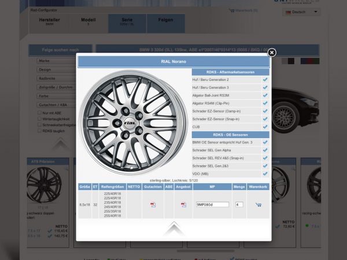Viewport: 347px width, 260px height.
Task: Click the Felge suchen nach header
Action: pyautogui.click(x=60, y=50)
